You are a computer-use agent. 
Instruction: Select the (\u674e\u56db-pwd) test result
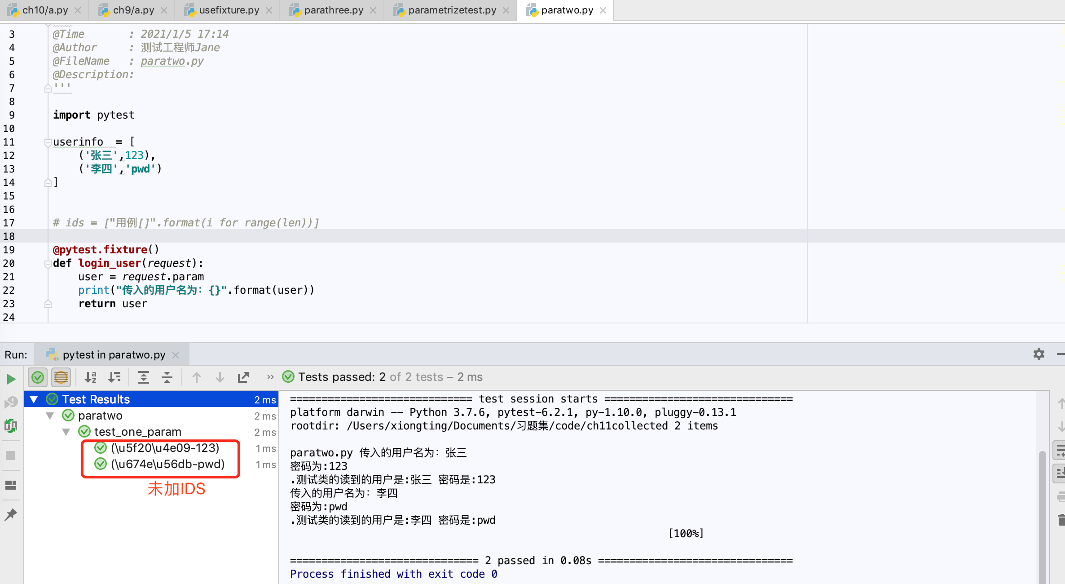click(x=167, y=464)
